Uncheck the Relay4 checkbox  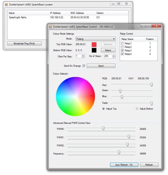click(x=122, y=54)
